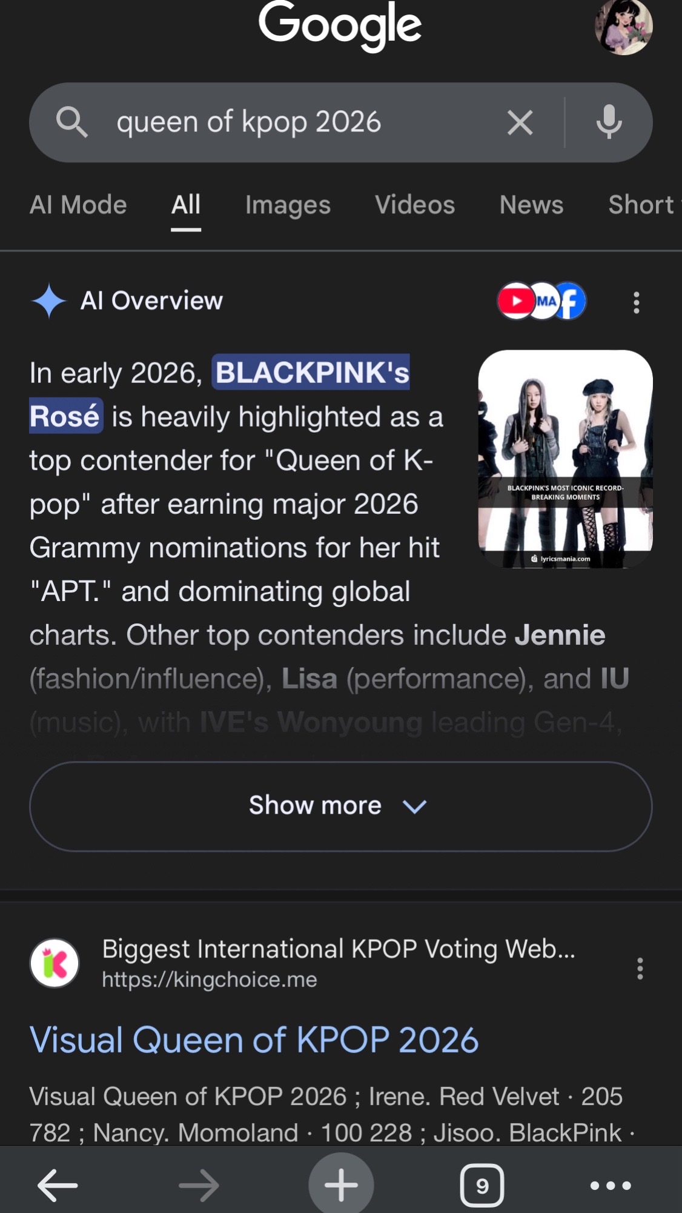Tap the Google logo

click(x=340, y=25)
